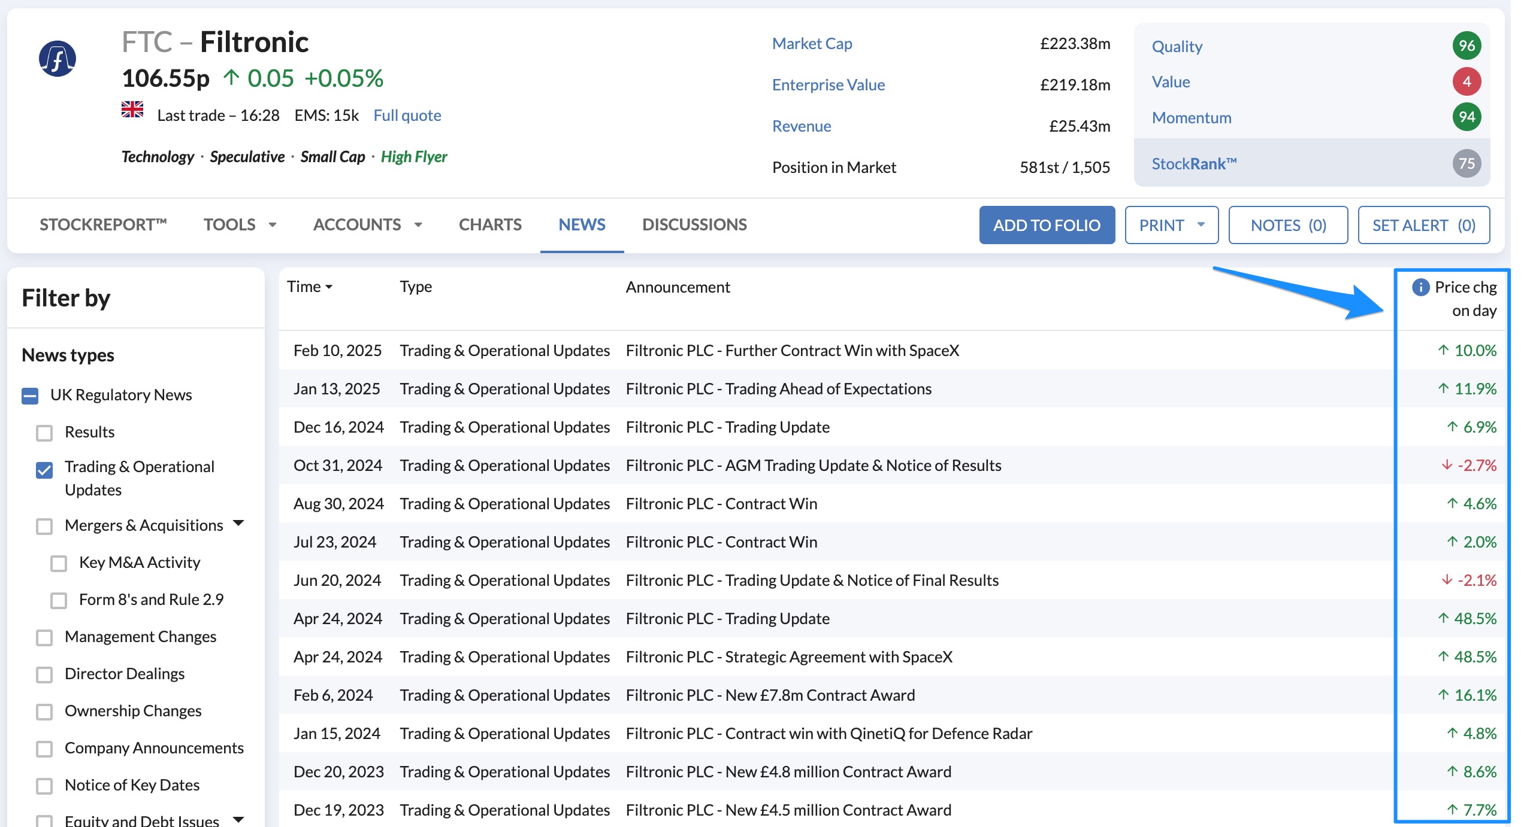Click the Value score 4 badge
Viewport: 1536px width, 827px height.
(1467, 81)
